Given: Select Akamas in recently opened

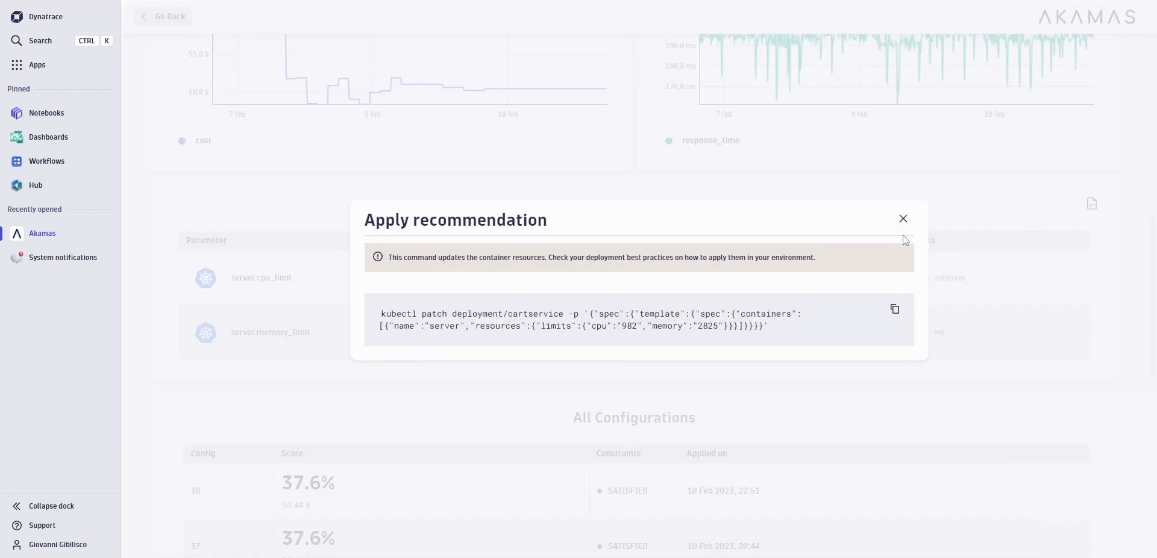Looking at the screenshot, I should [42, 234].
